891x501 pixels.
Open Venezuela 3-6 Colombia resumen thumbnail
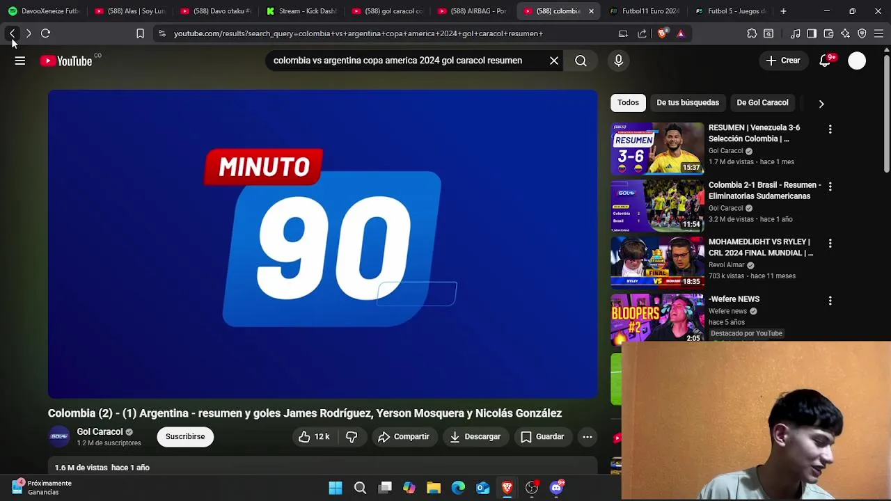point(657,148)
